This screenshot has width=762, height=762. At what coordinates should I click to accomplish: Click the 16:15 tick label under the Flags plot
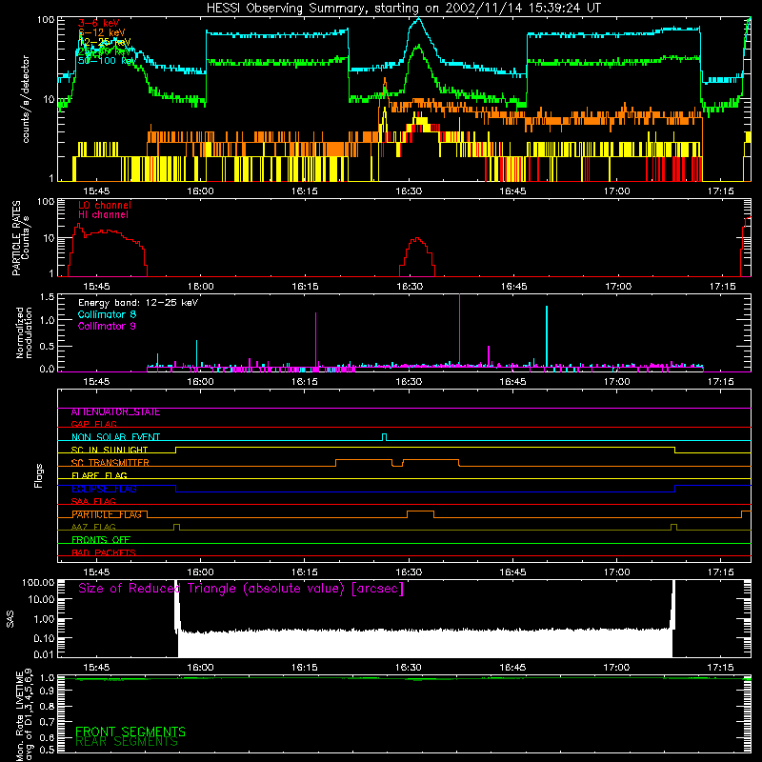click(x=304, y=572)
